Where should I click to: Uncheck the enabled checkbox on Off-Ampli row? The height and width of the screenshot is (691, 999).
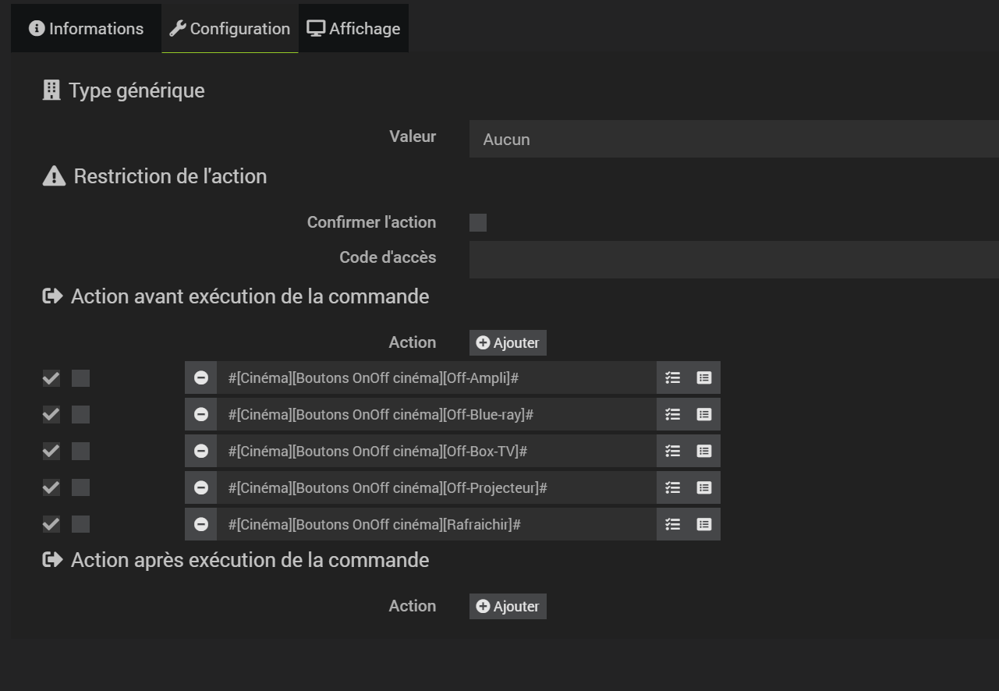(x=51, y=377)
